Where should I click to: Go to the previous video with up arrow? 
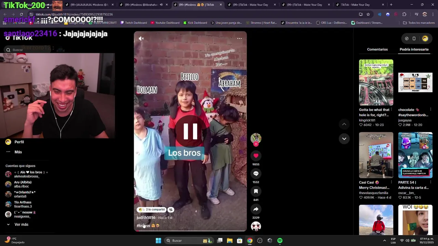[x=344, y=124]
